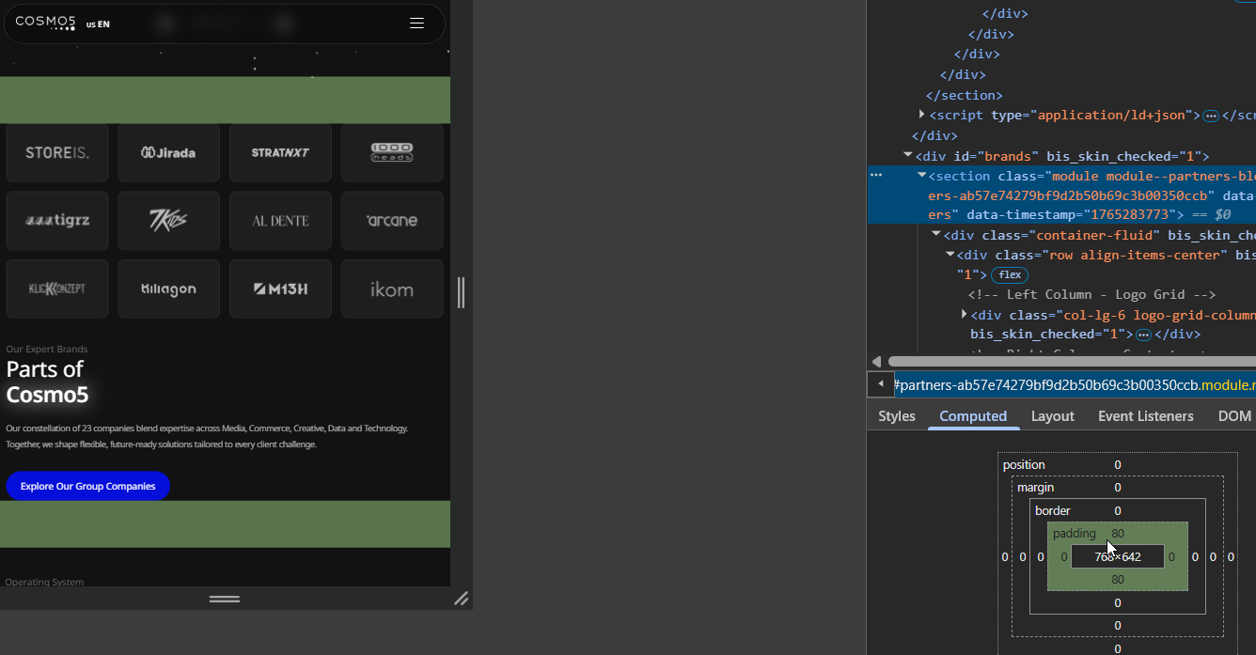Open the arcane logo tile
1256x655 pixels.
pos(392,221)
